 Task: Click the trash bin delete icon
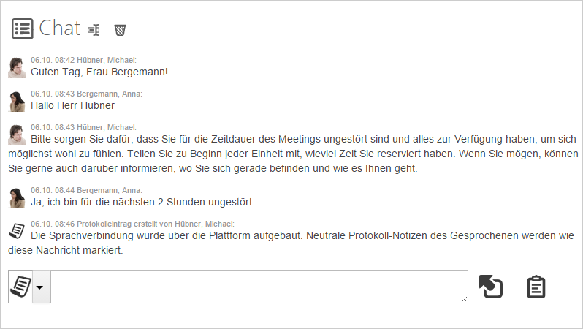(120, 30)
